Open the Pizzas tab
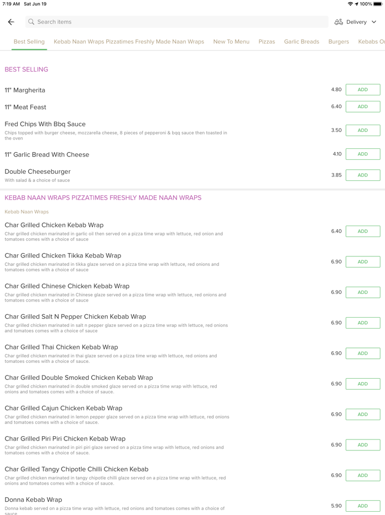Image resolution: width=385 pixels, height=515 pixels. (x=267, y=42)
